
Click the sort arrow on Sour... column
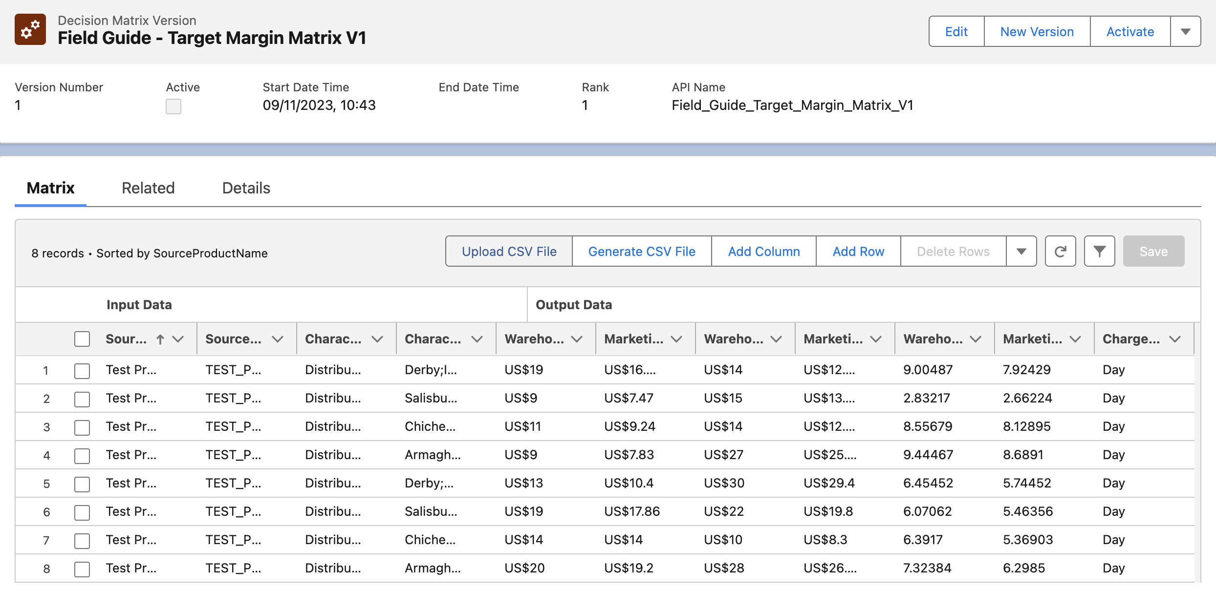coord(160,339)
